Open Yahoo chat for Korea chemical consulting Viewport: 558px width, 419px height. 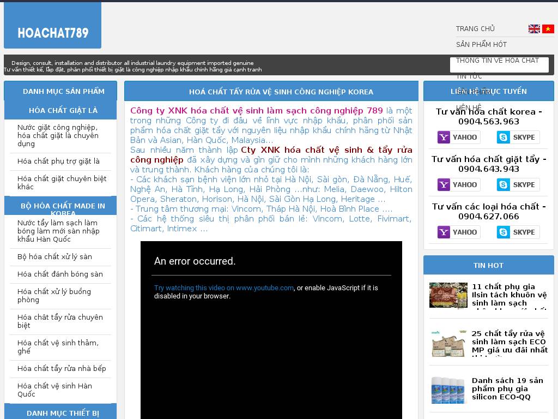click(x=458, y=137)
